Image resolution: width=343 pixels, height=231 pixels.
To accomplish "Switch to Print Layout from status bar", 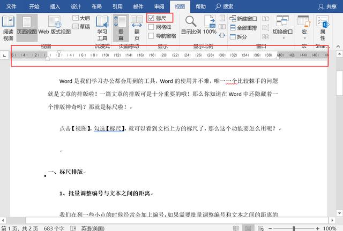I will coord(248,228).
